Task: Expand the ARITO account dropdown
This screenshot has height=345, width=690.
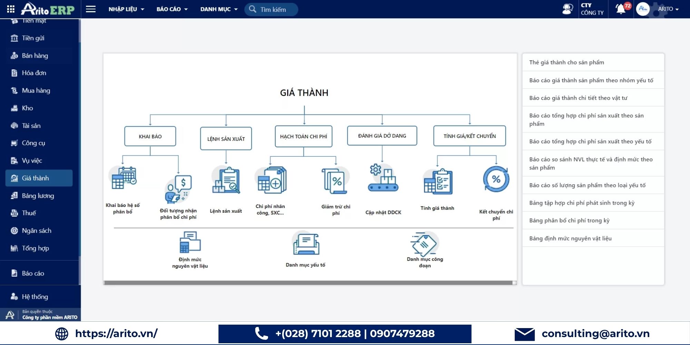Action: (x=668, y=9)
